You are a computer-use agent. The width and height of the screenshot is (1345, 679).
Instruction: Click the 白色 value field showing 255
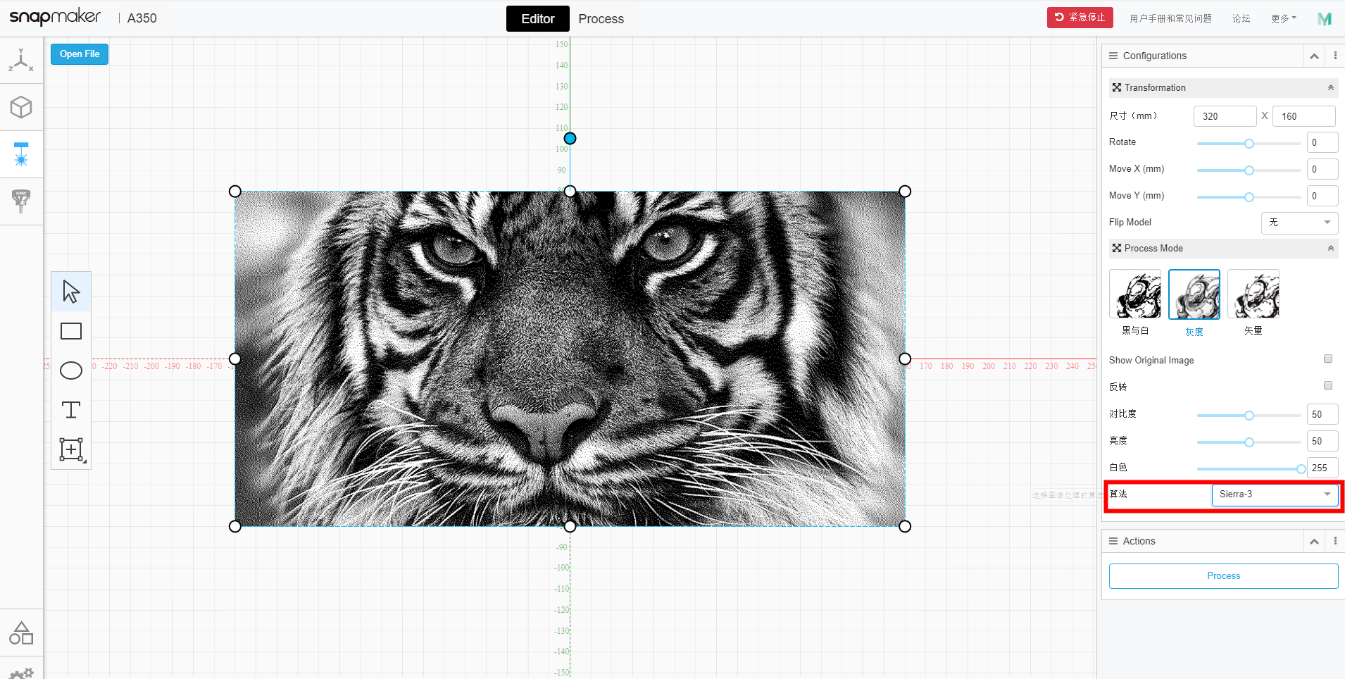(x=1322, y=468)
